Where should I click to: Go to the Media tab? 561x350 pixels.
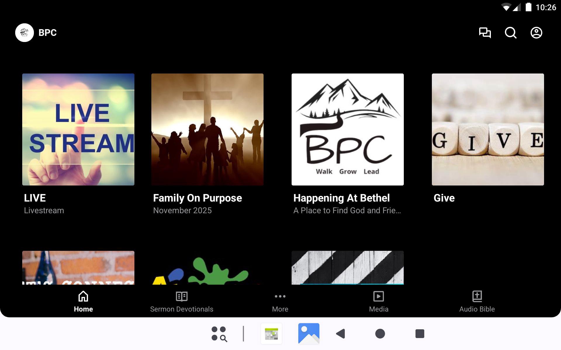click(378, 302)
